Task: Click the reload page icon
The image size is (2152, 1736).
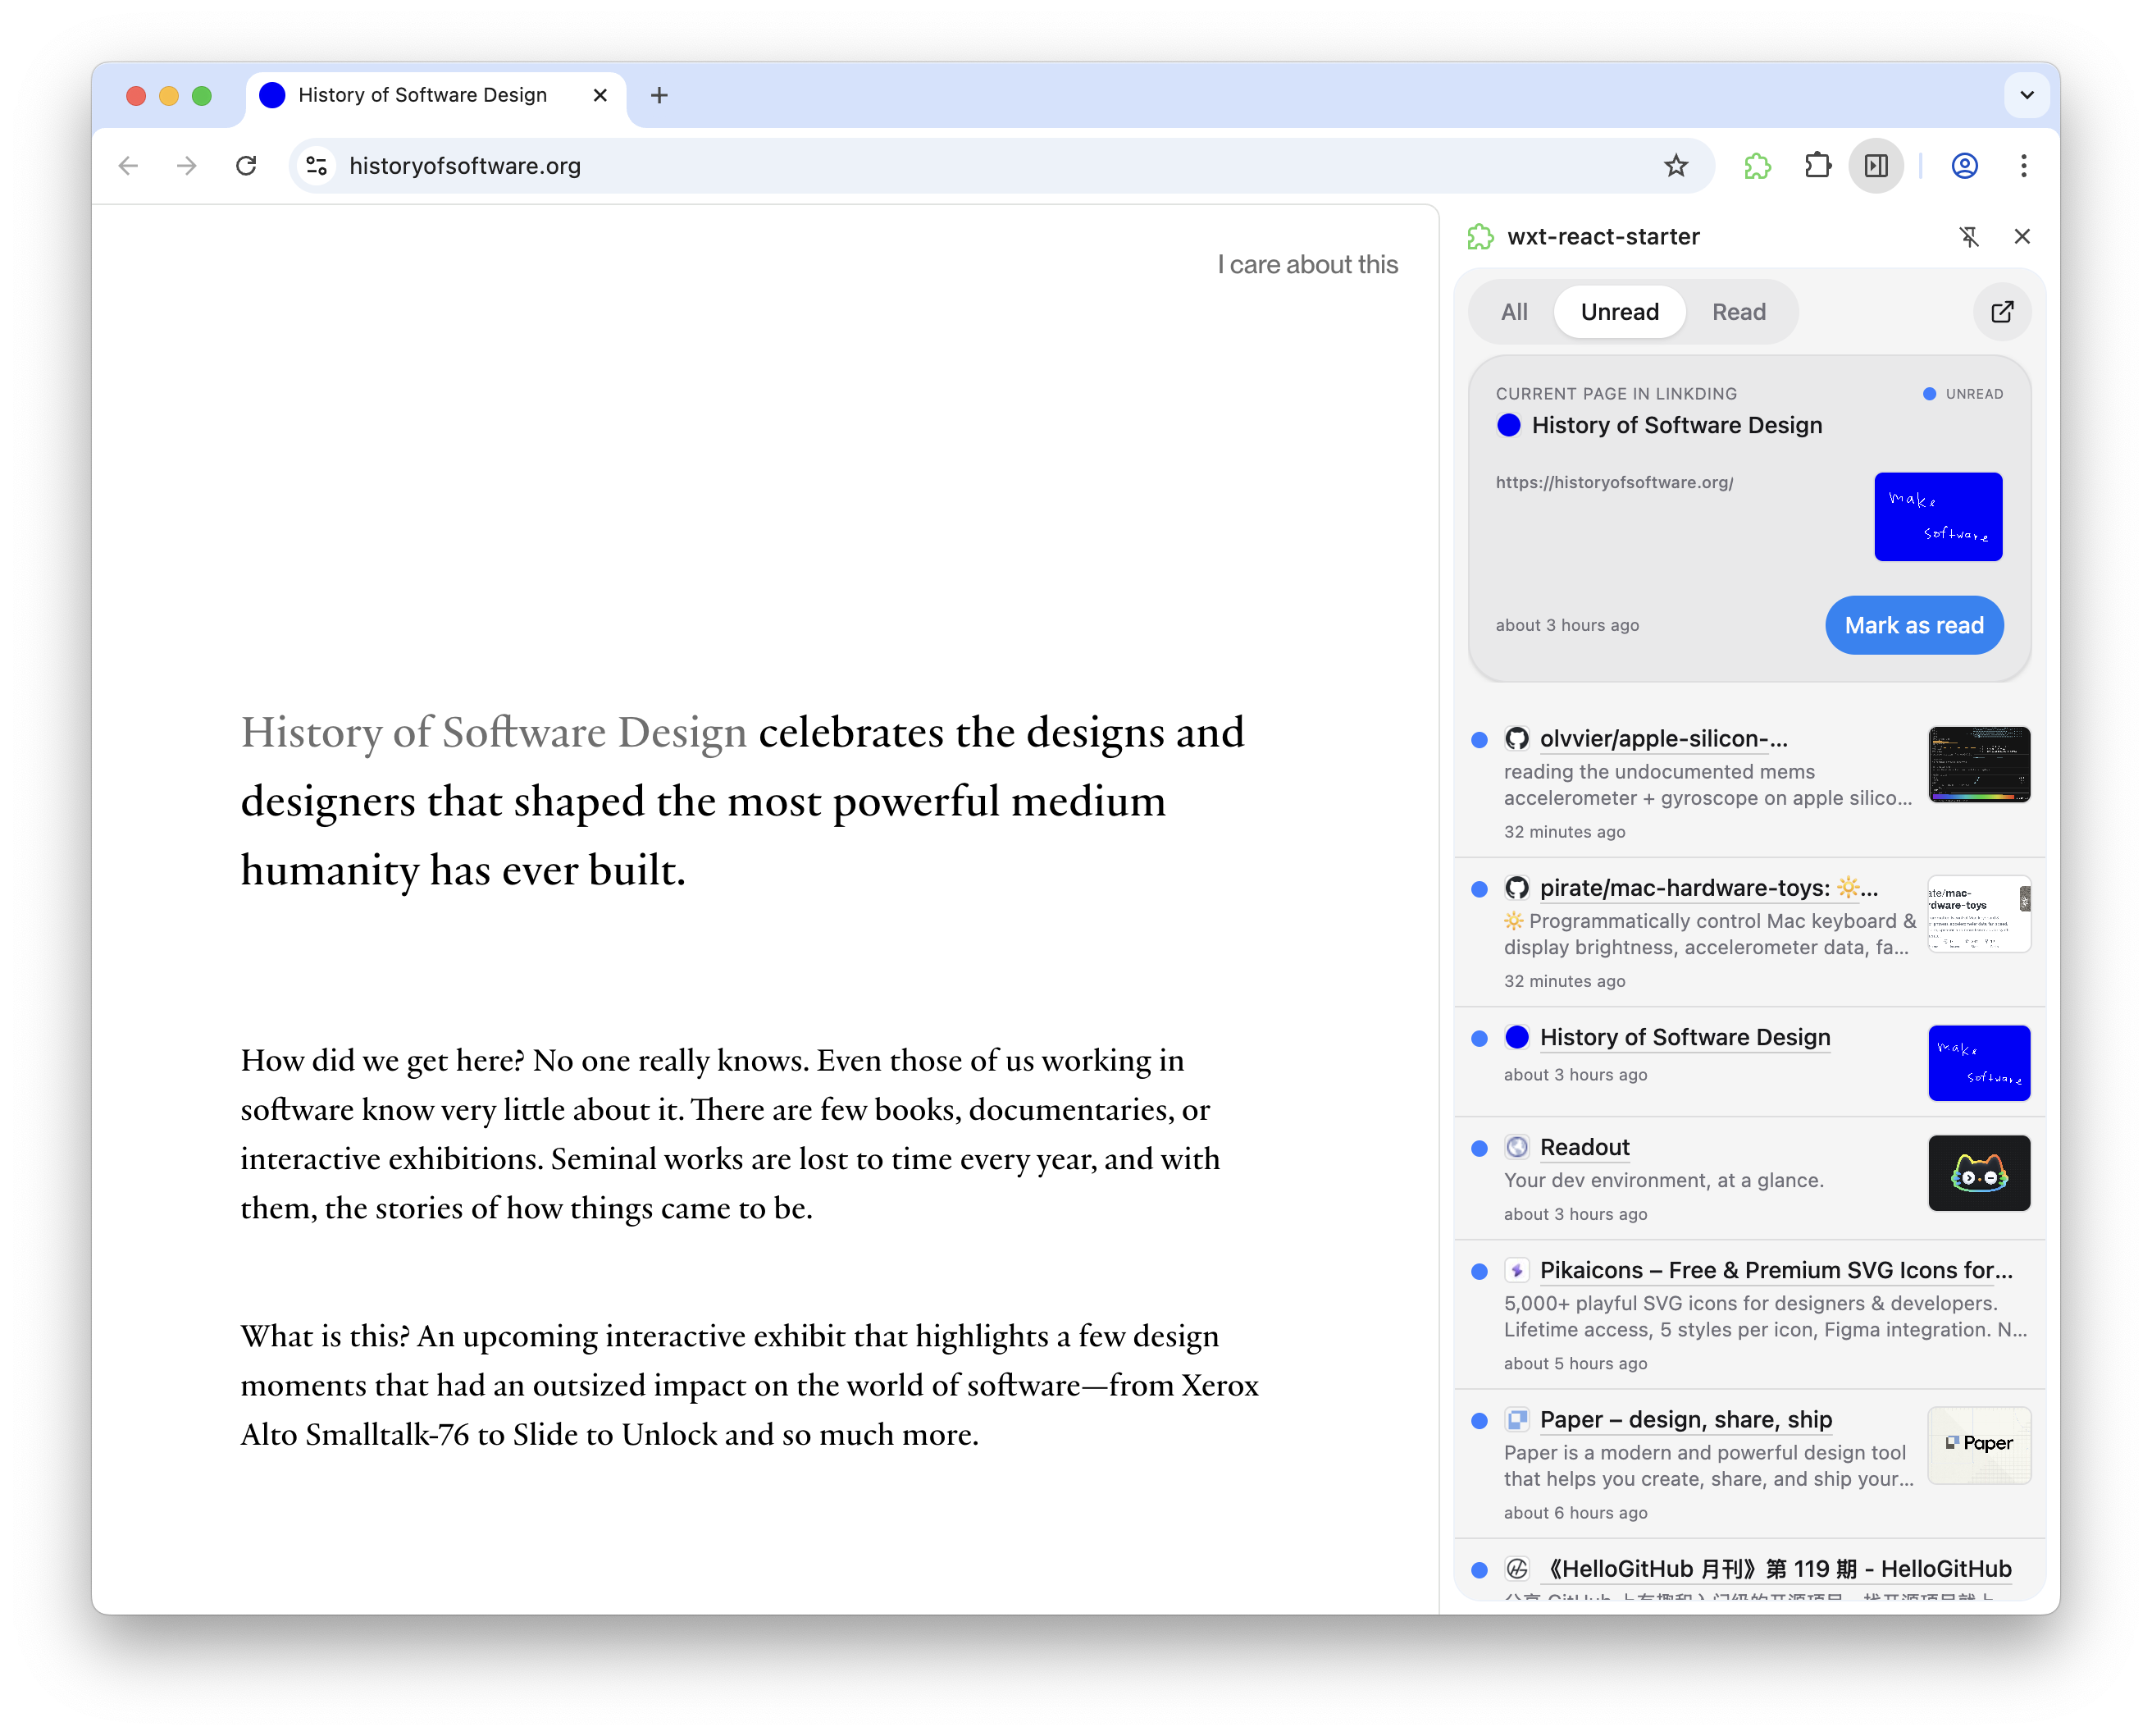Action: point(247,166)
